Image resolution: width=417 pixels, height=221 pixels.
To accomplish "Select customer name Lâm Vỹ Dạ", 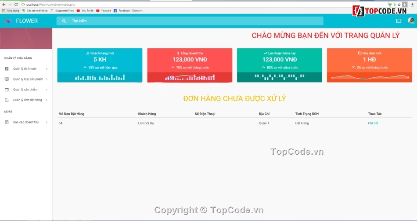I will pyautogui.click(x=146, y=123).
